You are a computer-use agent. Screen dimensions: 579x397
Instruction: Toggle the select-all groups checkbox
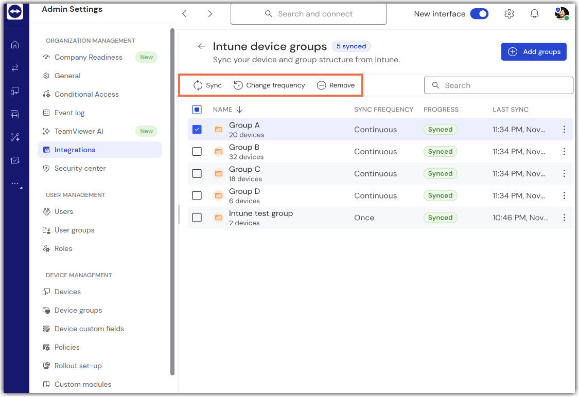(197, 110)
